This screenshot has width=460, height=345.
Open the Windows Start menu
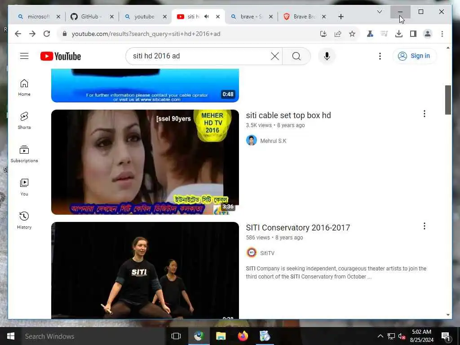click(x=11, y=336)
